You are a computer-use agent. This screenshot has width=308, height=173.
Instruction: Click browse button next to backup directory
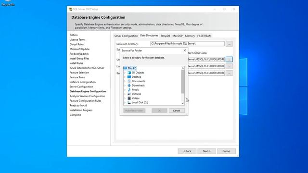coord(229,73)
